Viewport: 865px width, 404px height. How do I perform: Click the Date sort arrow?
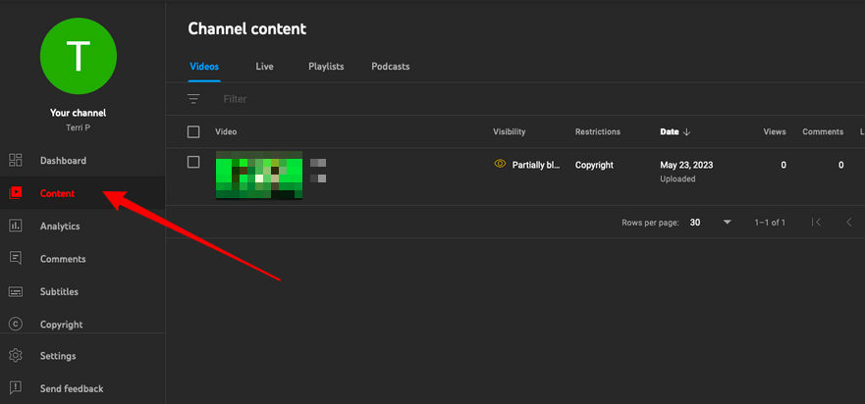tap(687, 131)
